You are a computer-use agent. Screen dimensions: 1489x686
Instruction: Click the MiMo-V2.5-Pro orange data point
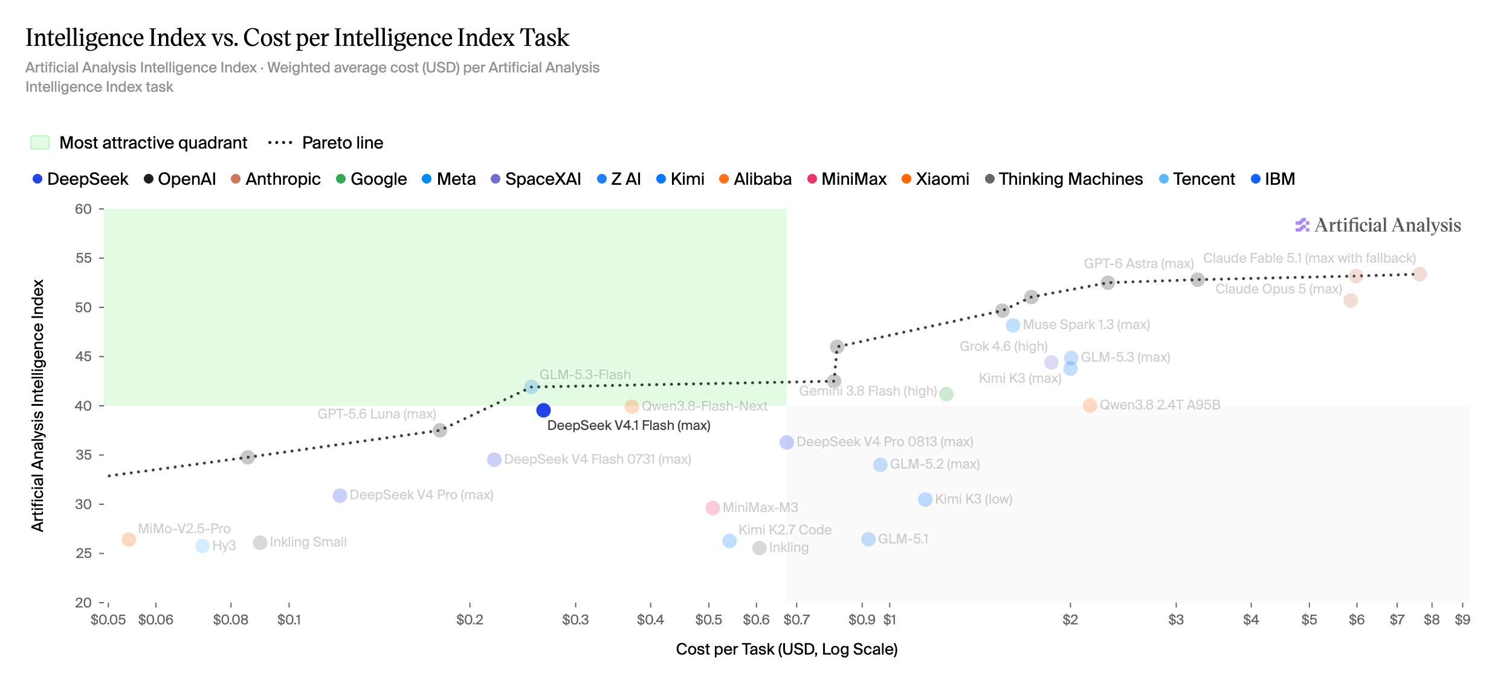[129, 539]
